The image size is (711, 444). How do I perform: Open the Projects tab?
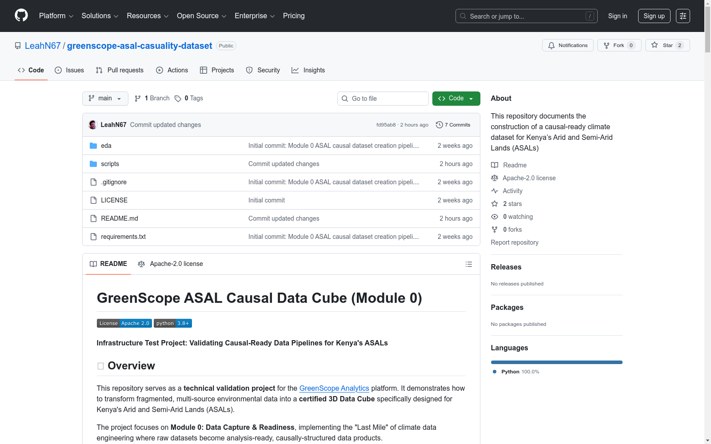coord(217,70)
